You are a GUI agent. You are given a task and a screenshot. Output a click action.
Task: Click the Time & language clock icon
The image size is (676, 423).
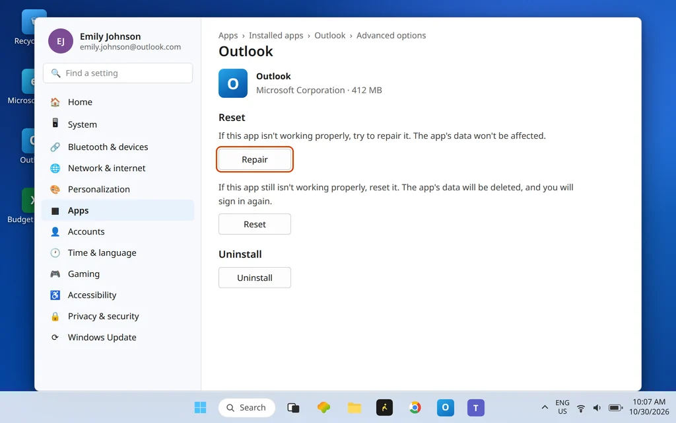[x=55, y=252]
